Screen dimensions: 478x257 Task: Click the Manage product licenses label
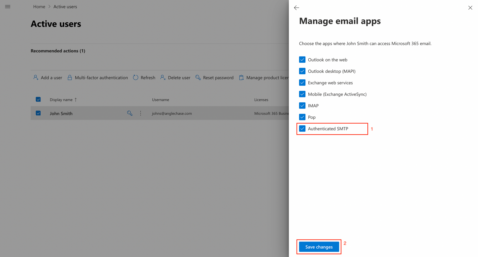[x=267, y=78]
